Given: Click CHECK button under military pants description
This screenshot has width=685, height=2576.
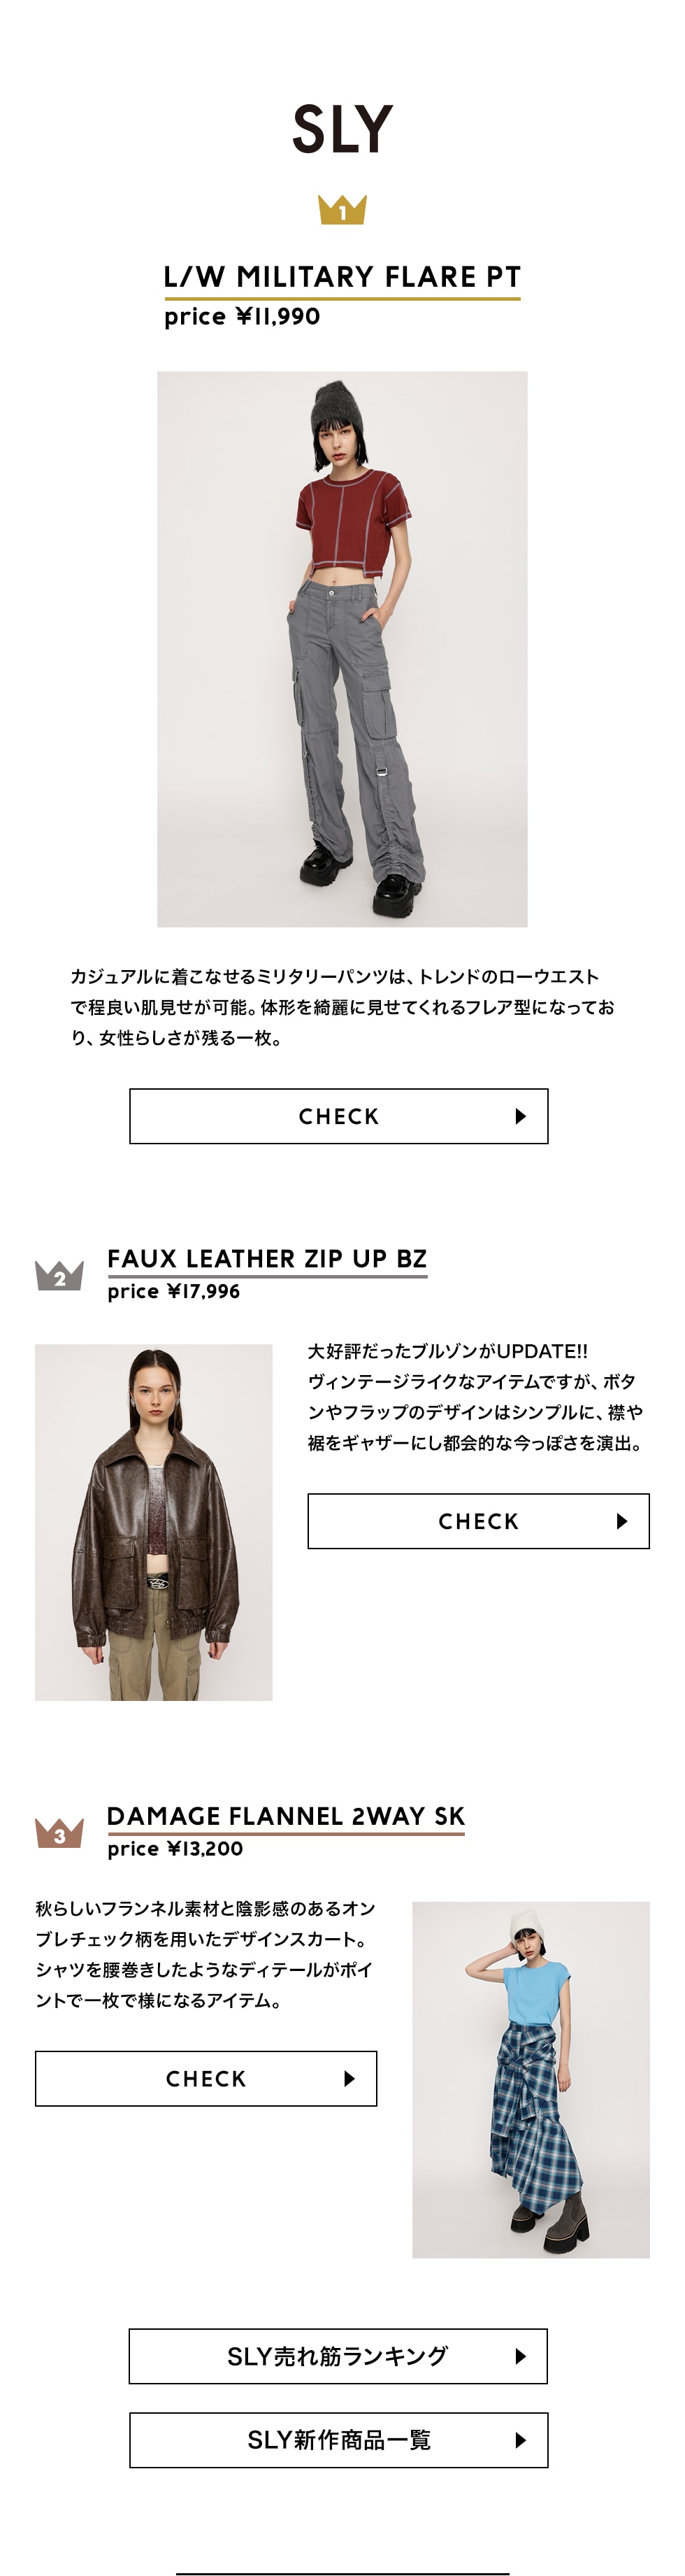Looking at the screenshot, I should [x=339, y=1116].
